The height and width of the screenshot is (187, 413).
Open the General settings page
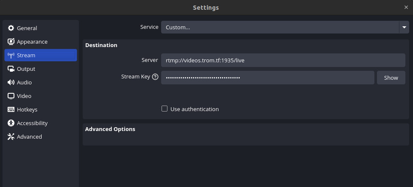(41, 28)
